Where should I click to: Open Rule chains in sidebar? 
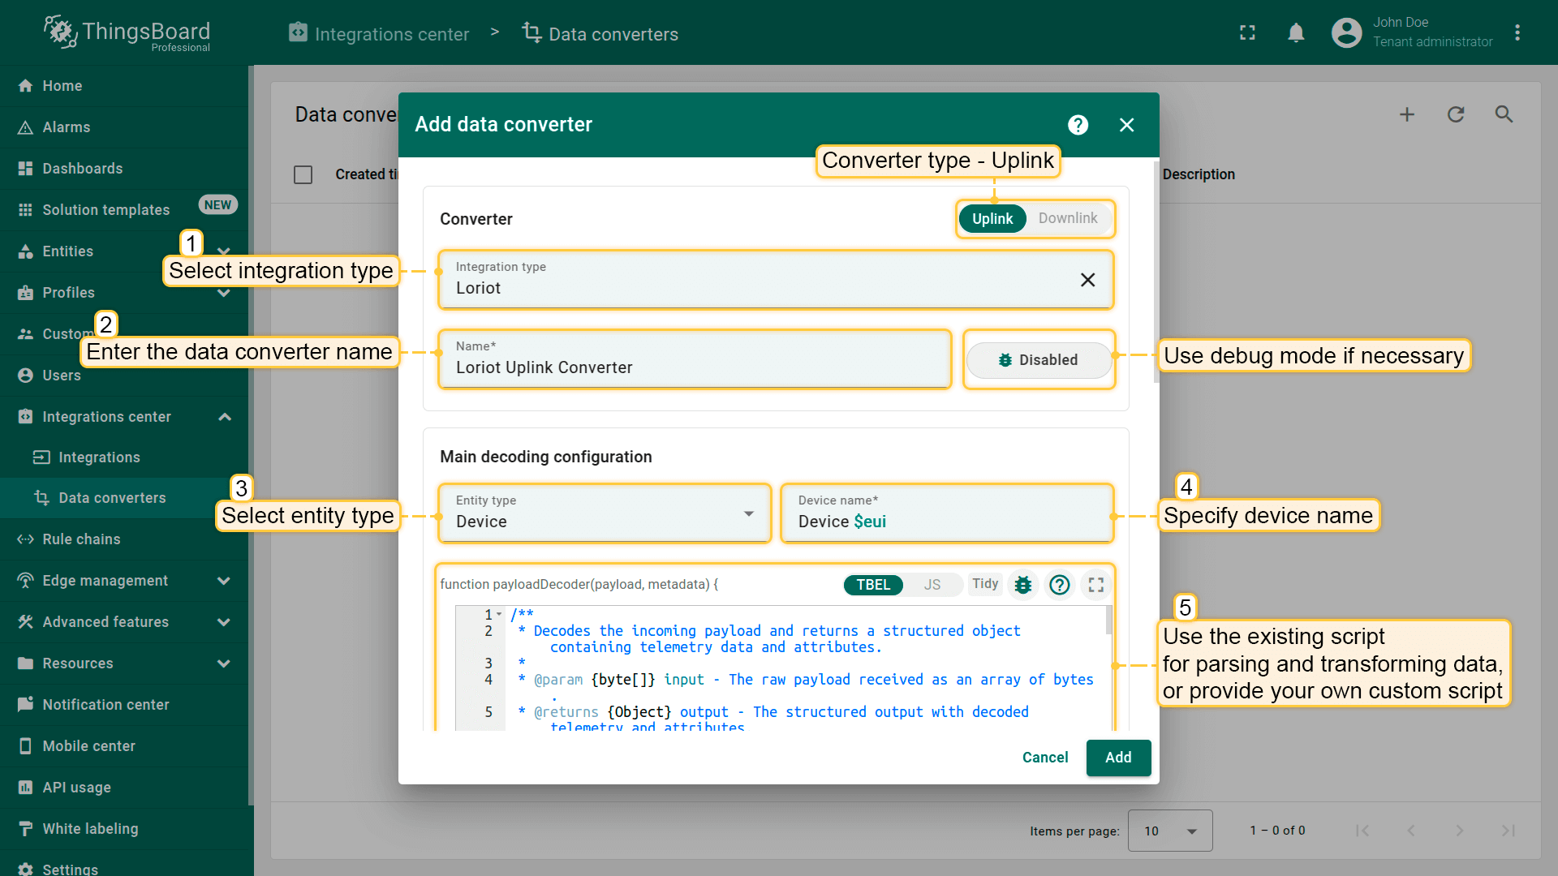pyautogui.click(x=81, y=539)
